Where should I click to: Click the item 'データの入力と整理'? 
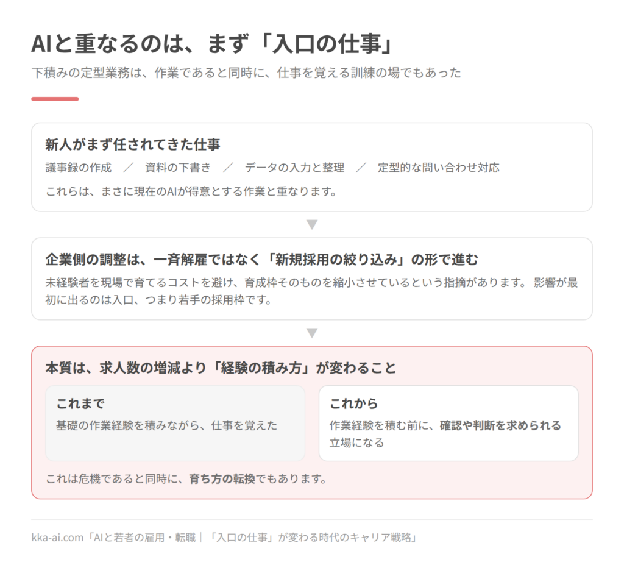click(x=294, y=168)
